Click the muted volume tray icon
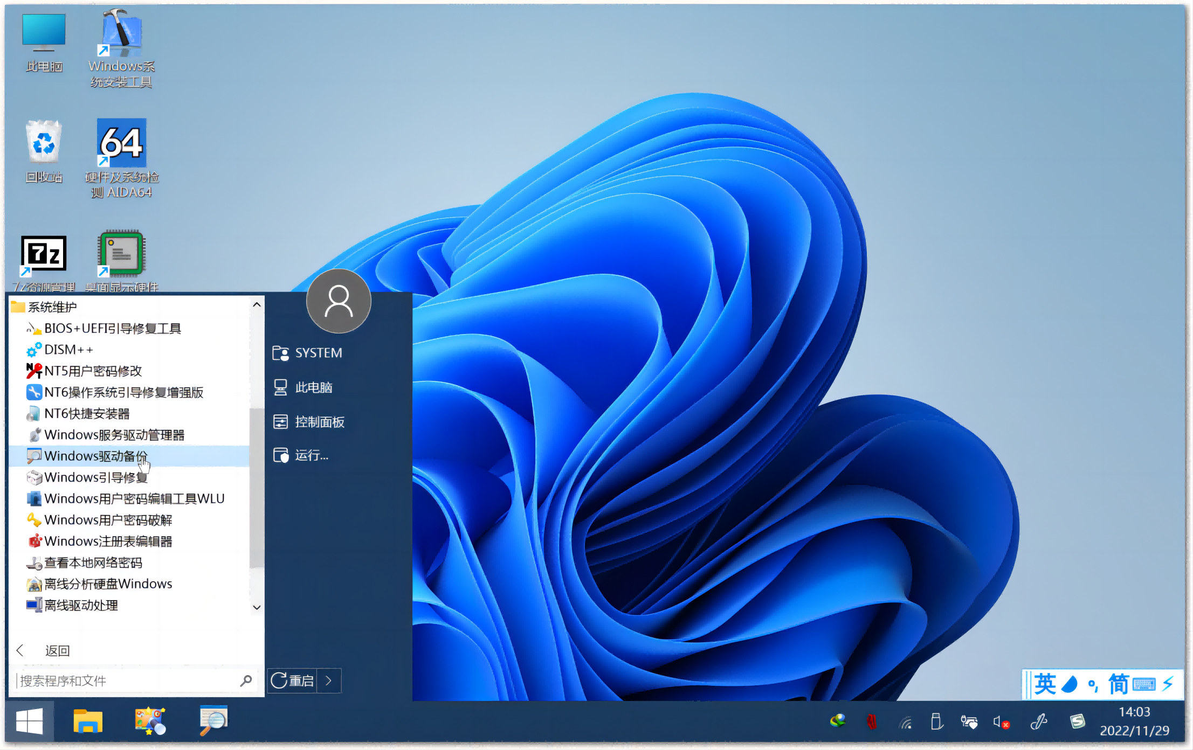1193x750 pixels. pyautogui.click(x=1001, y=722)
